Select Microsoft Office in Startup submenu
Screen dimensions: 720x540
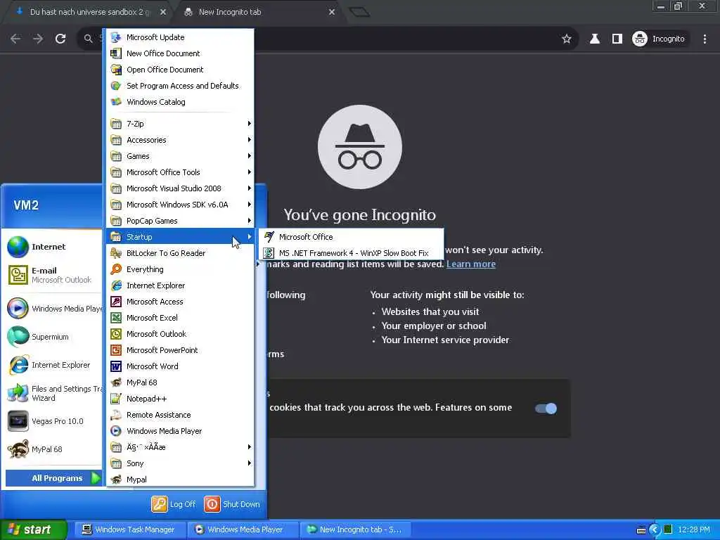pos(352,237)
